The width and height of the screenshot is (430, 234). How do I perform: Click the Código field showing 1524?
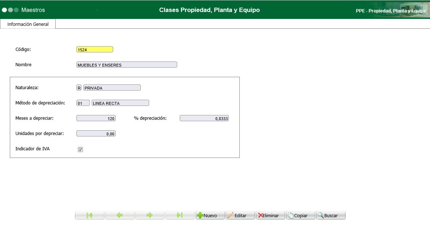95,49
